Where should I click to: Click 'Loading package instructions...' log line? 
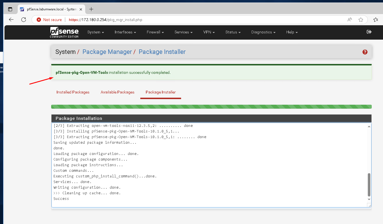click(88, 165)
